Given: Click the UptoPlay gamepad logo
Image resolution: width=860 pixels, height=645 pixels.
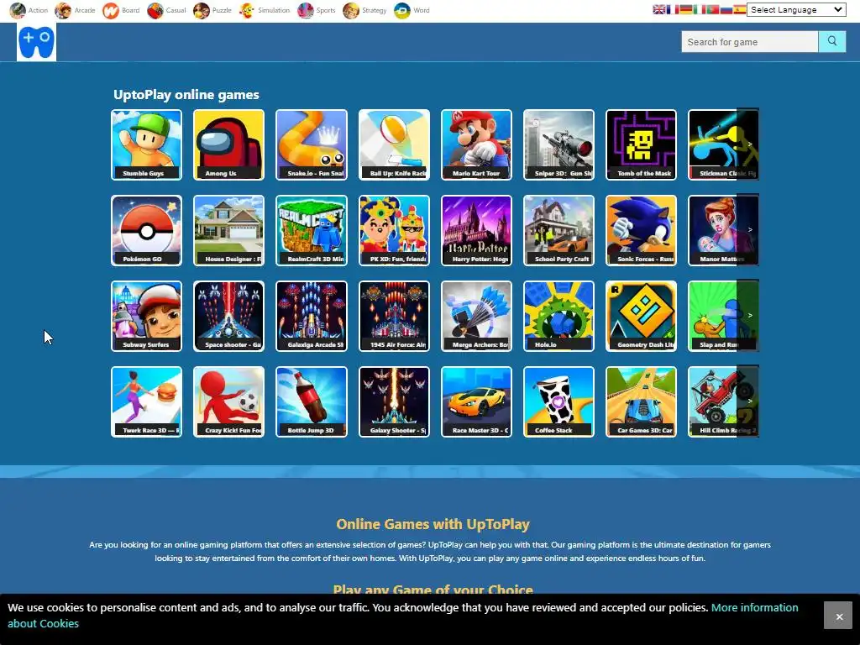Looking at the screenshot, I should point(36,42).
